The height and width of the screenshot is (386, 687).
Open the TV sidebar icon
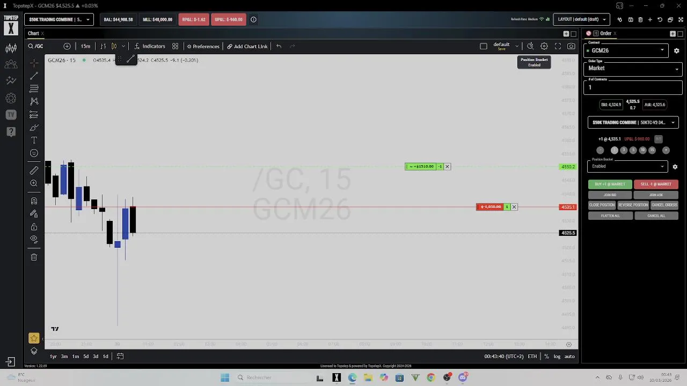tap(11, 115)
